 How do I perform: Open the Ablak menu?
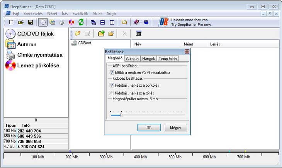point(97,13)
